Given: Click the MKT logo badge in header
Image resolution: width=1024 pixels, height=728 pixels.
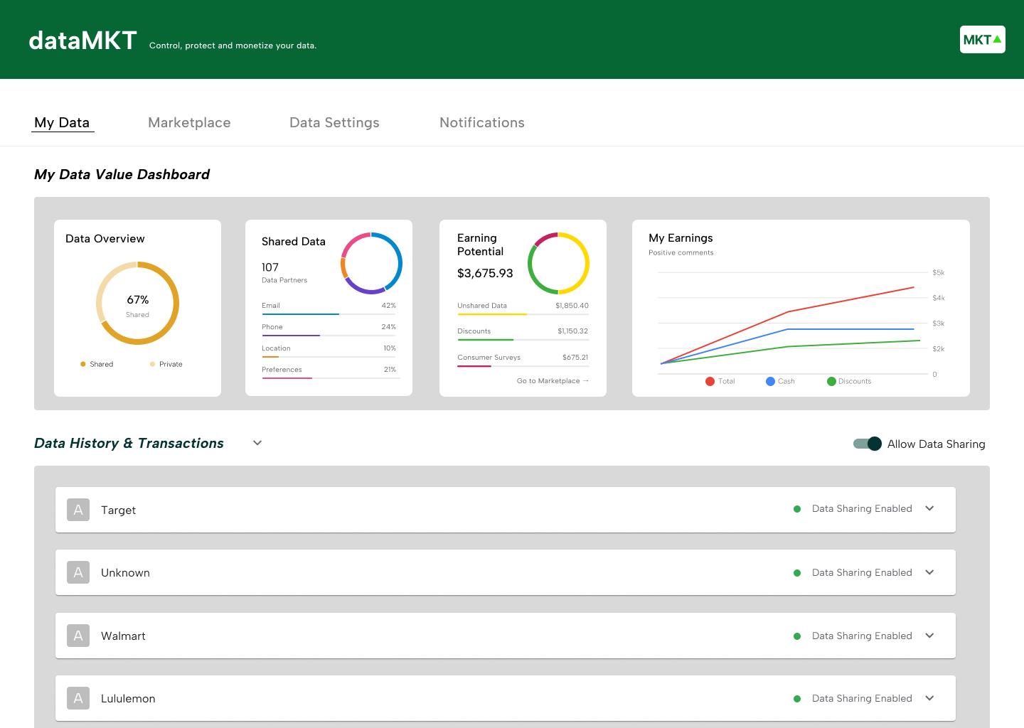Looking at the screenshot, I should (982, 40).
